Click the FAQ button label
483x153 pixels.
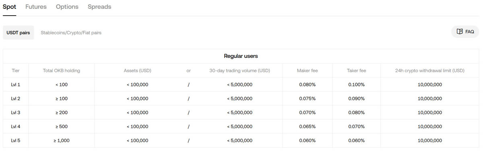click(470, 32)
